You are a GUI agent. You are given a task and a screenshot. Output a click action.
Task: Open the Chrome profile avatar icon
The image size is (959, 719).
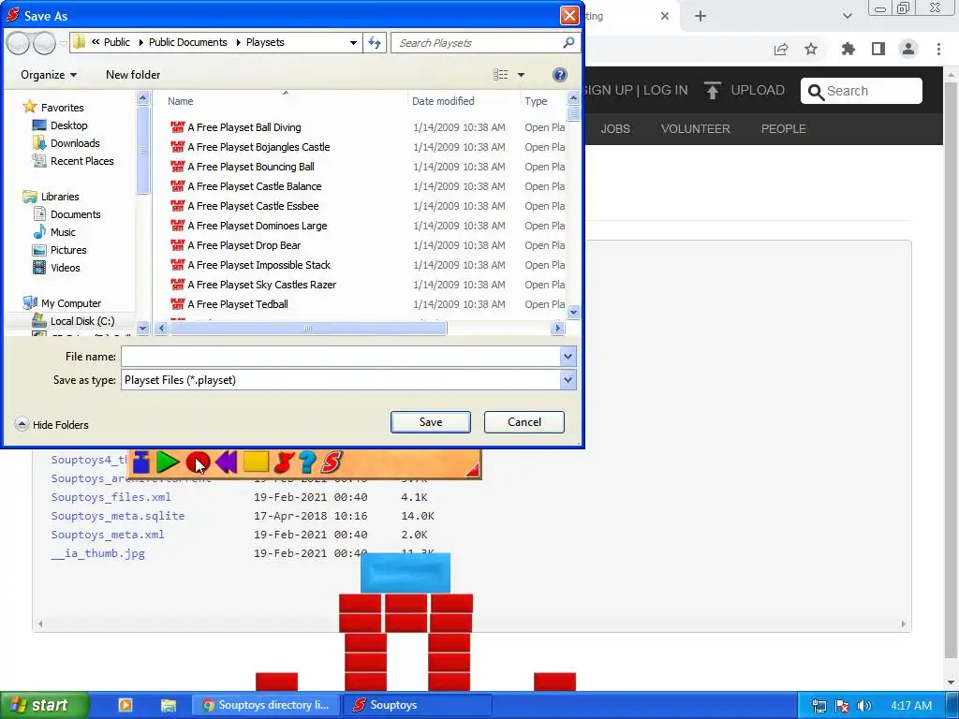(908, 49)
